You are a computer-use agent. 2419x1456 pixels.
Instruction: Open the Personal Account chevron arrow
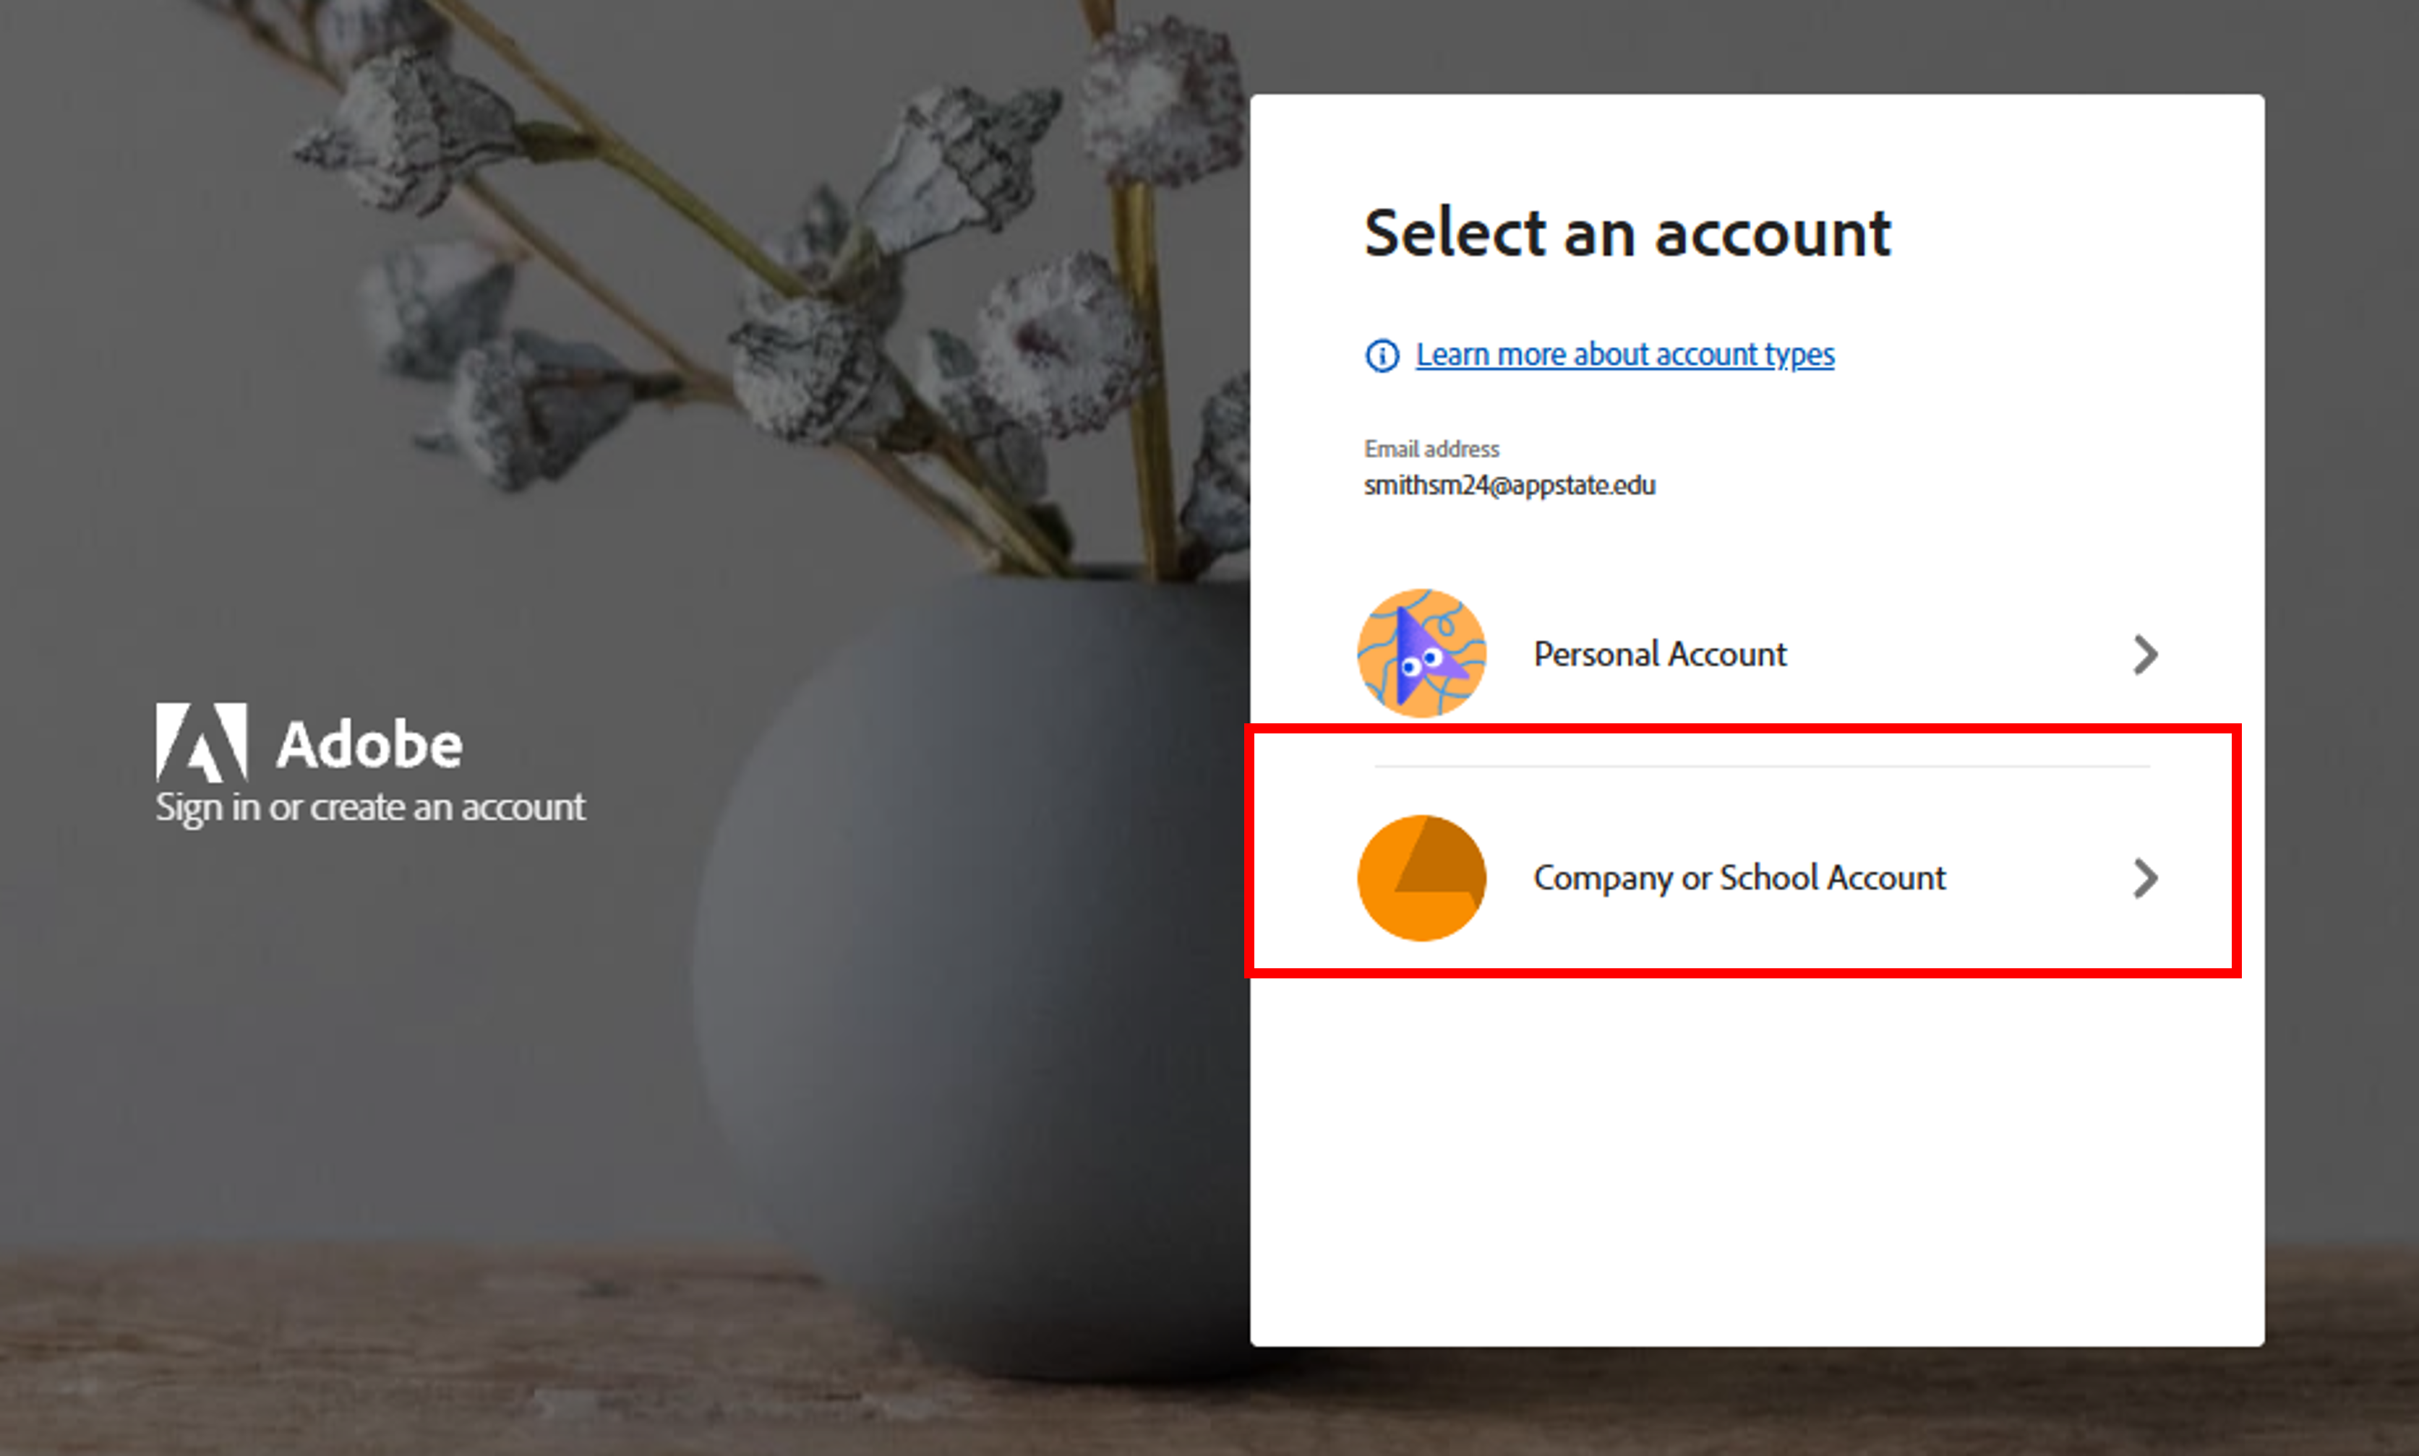point(2145,655)
